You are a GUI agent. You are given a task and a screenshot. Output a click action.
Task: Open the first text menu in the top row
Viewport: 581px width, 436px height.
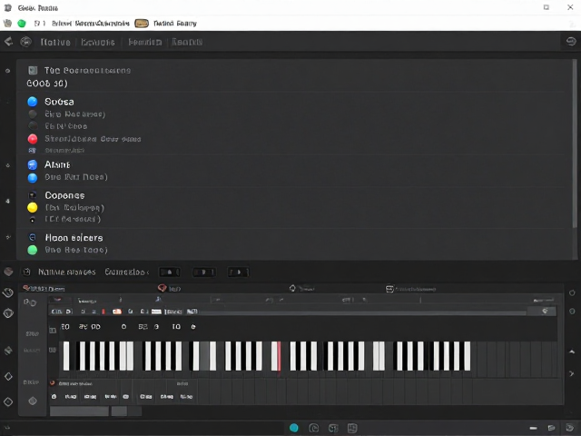91,24
